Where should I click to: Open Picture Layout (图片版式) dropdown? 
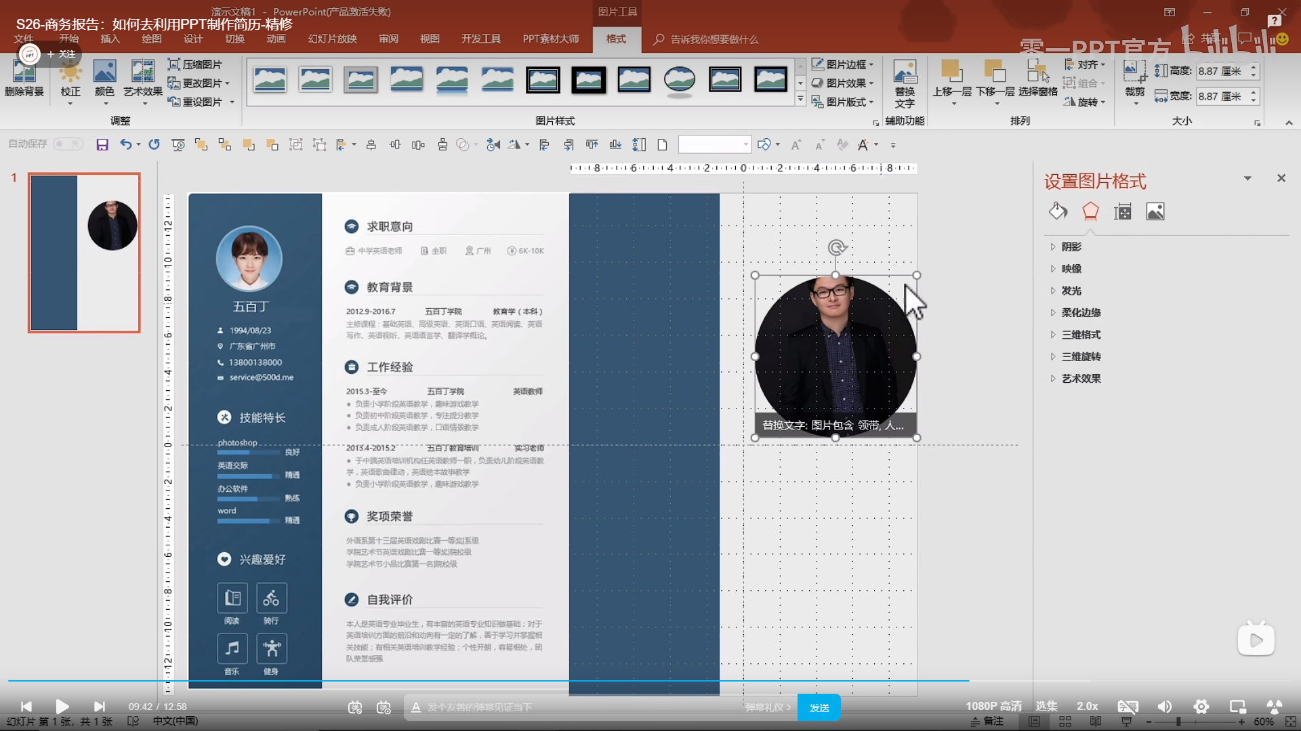click(x=843, y=102)
